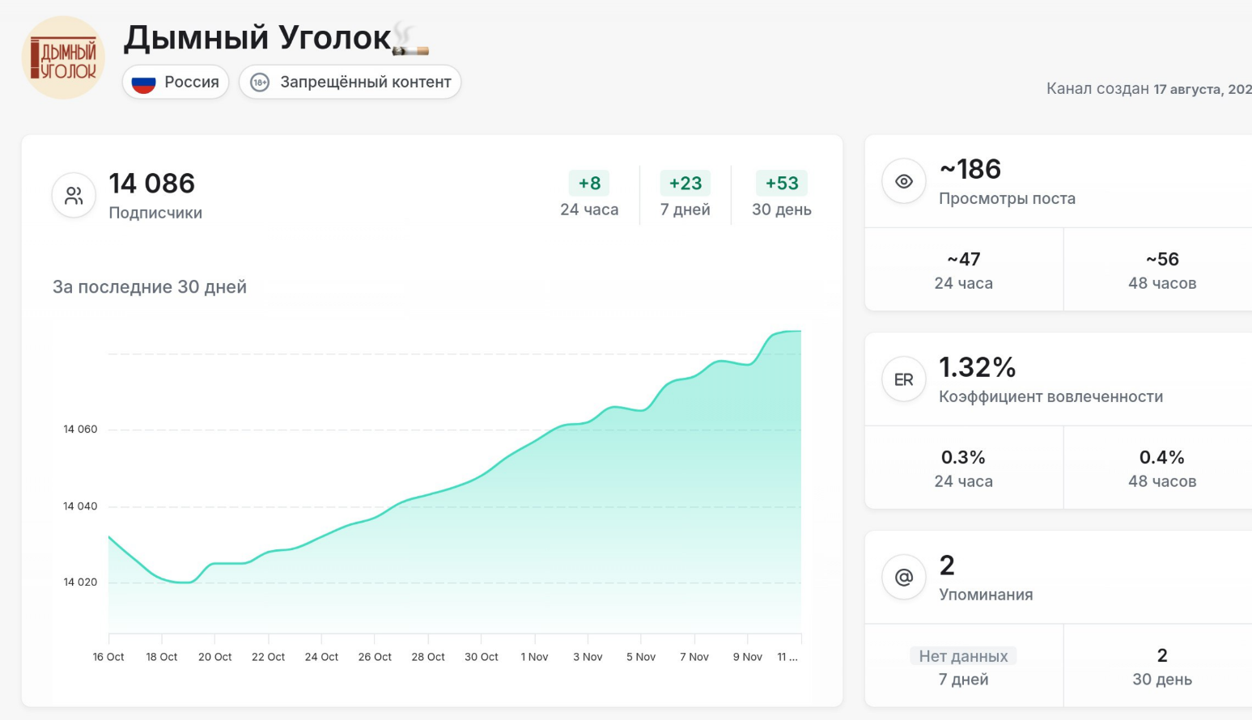1252x720 pixels.
Task: Click the 0.3% engagement 24 часа cell
Action: coord(963,468)
